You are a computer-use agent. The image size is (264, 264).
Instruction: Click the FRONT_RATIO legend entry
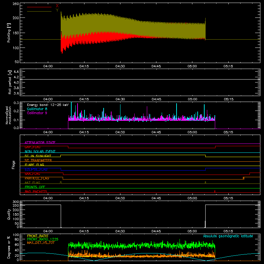[x=38, y=236]
